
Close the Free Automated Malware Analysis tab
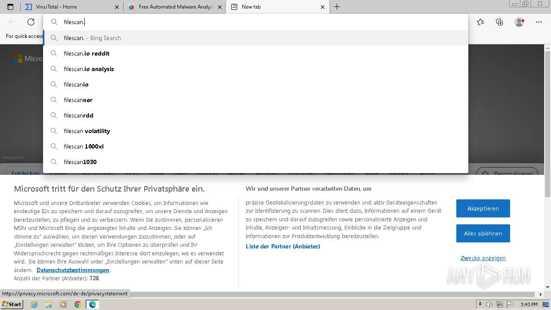tap(220, 7)
